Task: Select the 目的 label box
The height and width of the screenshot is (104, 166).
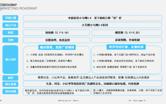Action: click(x=10, y=40)
